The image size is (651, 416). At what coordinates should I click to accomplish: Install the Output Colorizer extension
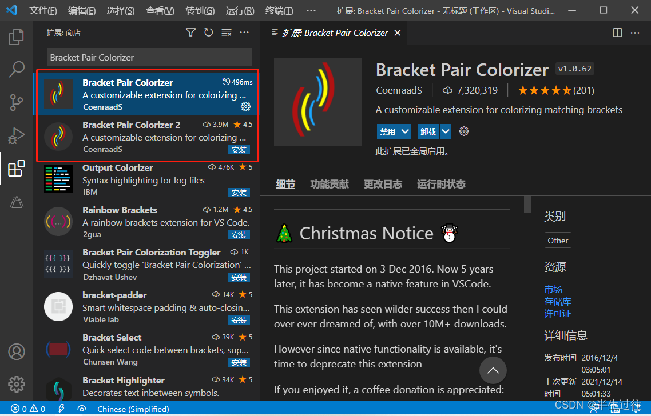click(239, 193)
